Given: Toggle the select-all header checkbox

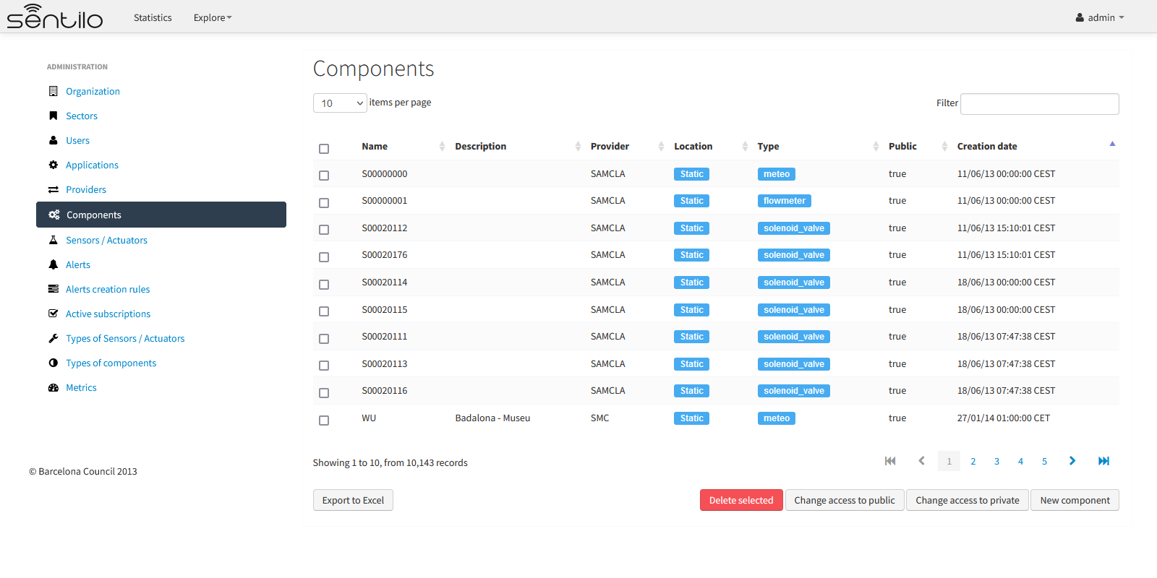Looking at the screenshot, I should 324,149.
